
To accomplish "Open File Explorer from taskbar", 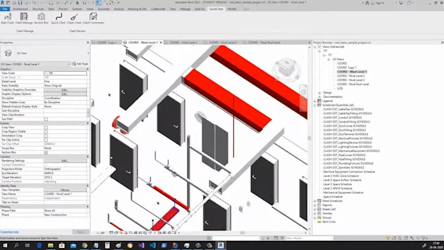I will (x=50, y=245).
